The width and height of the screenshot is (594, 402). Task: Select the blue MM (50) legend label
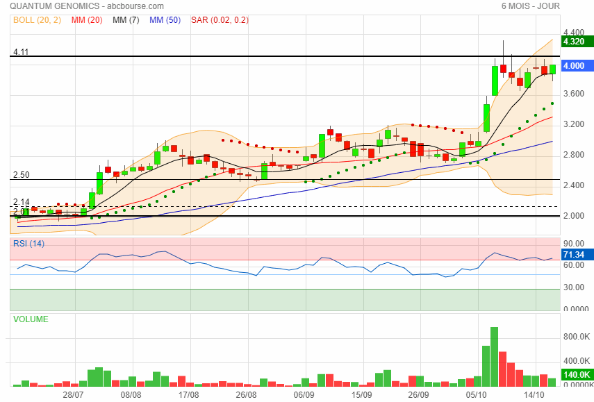coord(165,20)
